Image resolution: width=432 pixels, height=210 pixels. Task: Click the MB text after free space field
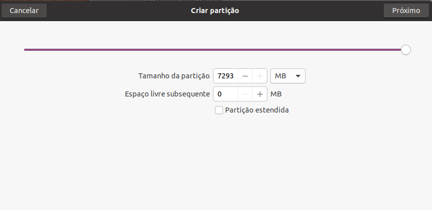[276, 94]
